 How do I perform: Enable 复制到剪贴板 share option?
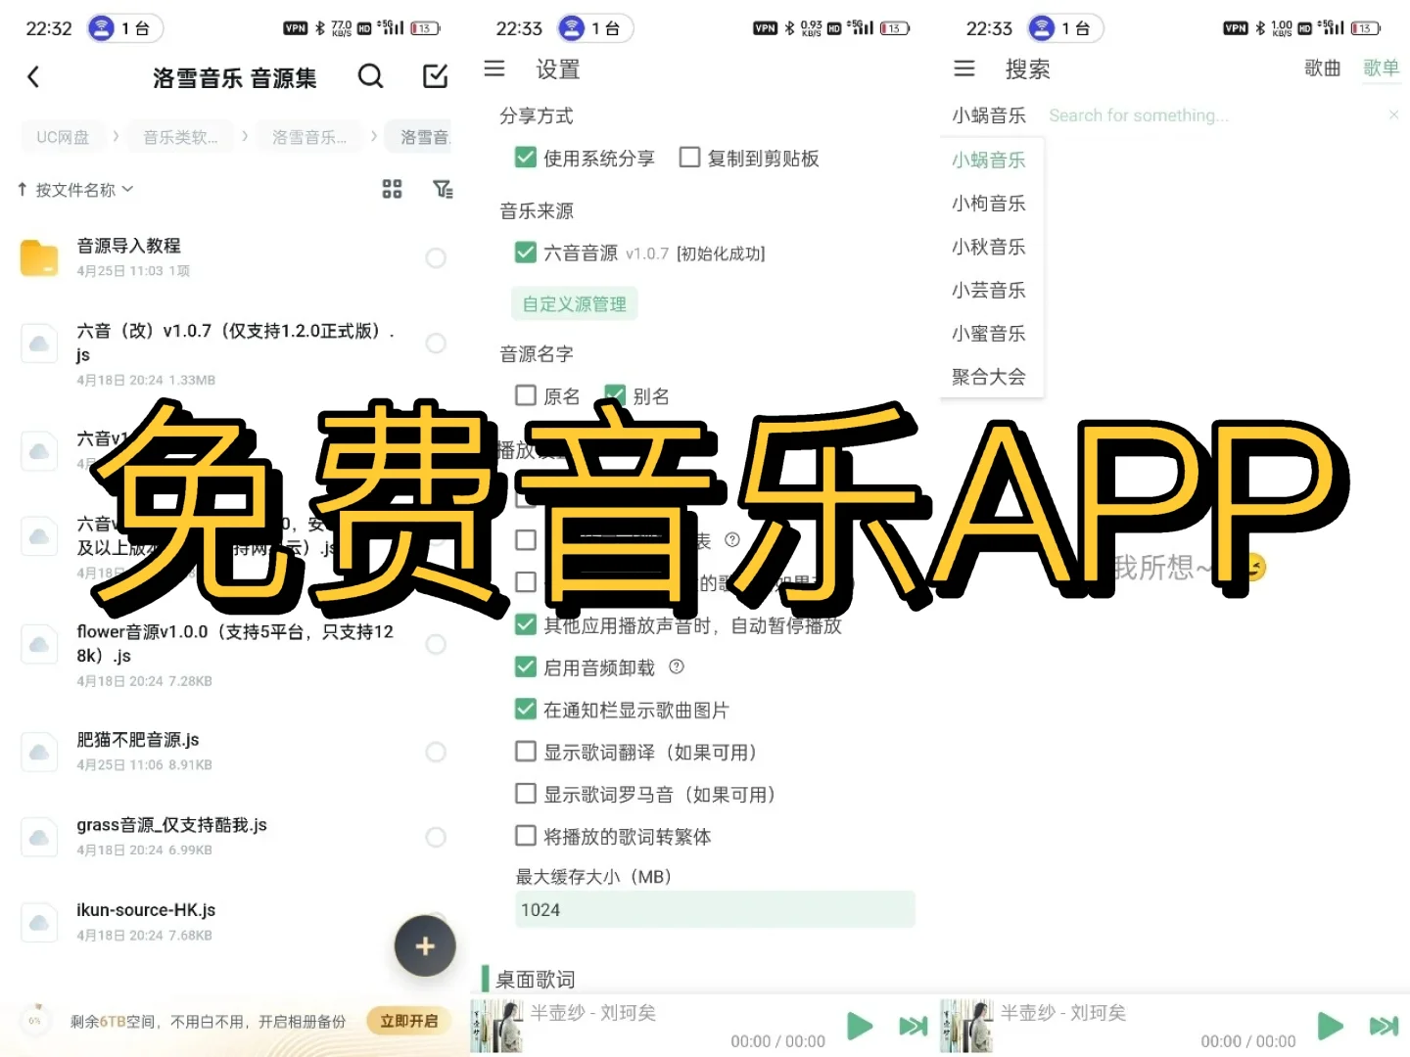(690, 157)
